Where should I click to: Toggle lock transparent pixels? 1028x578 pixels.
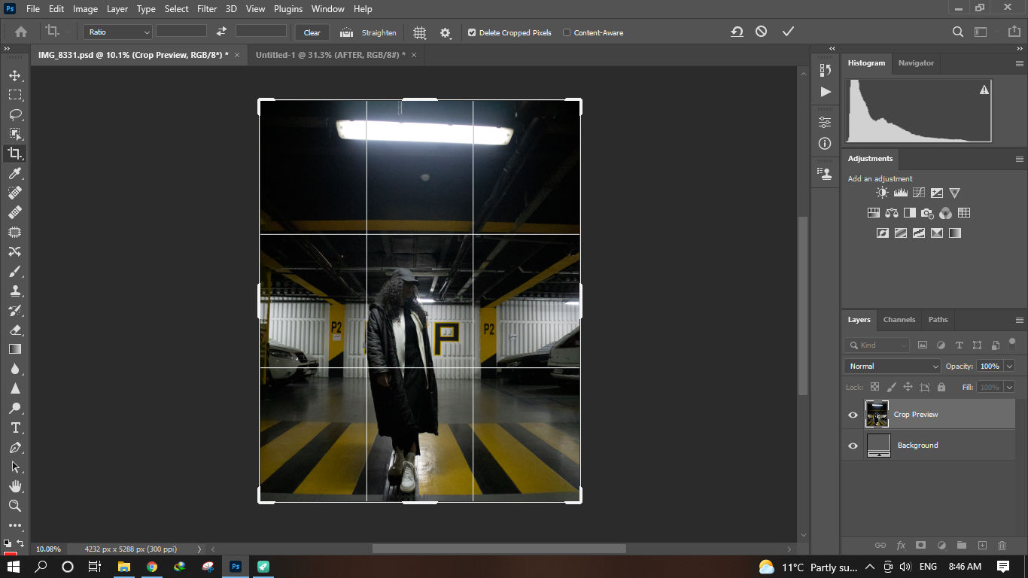point(874,387)
